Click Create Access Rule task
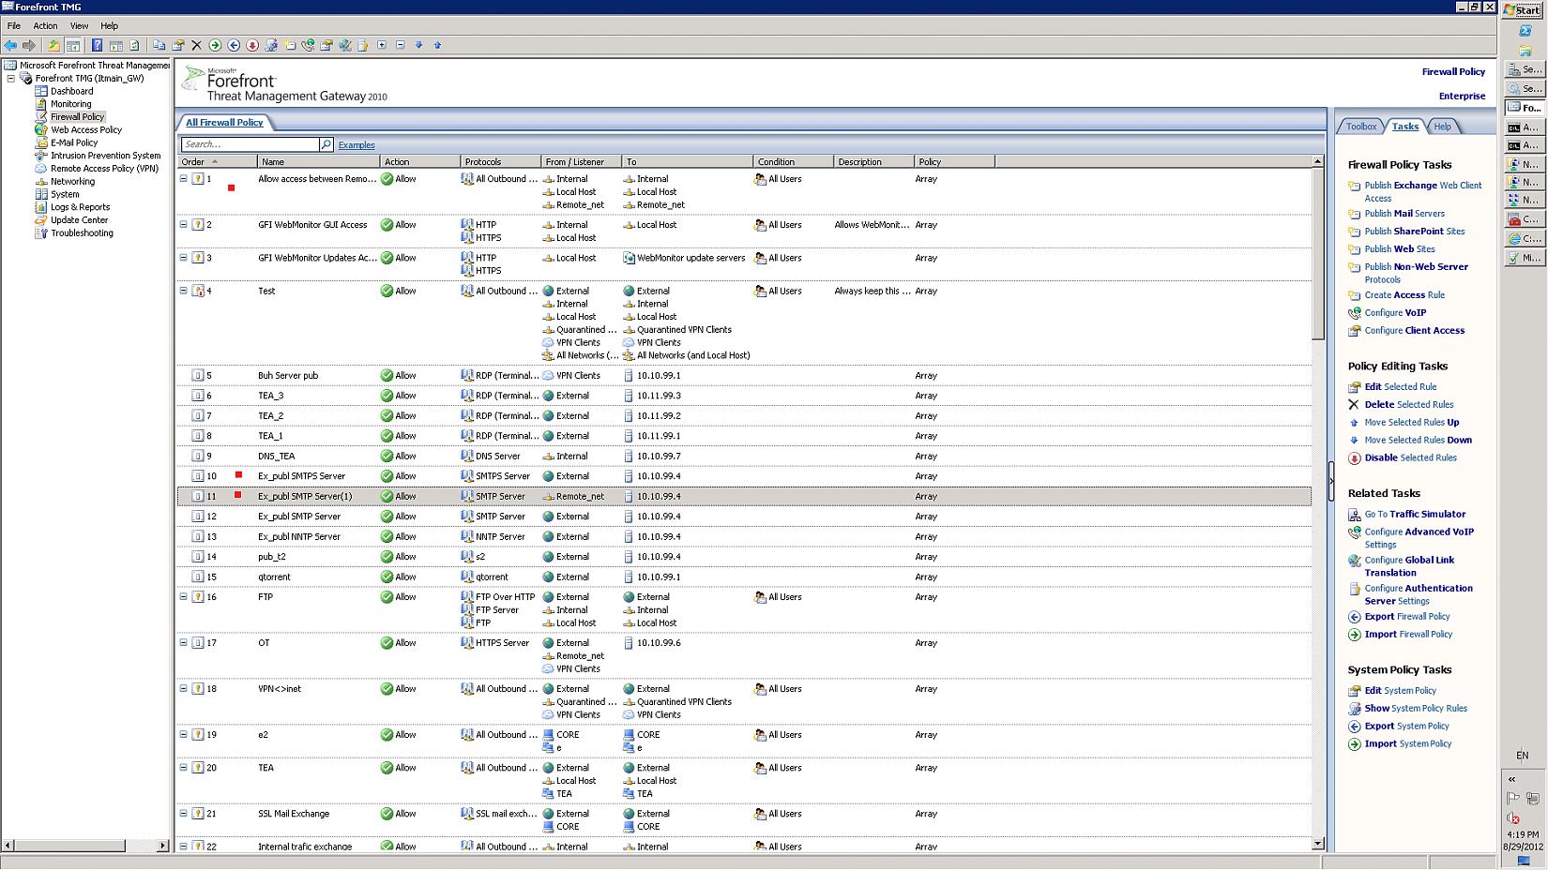 (x=1404, y=295)
